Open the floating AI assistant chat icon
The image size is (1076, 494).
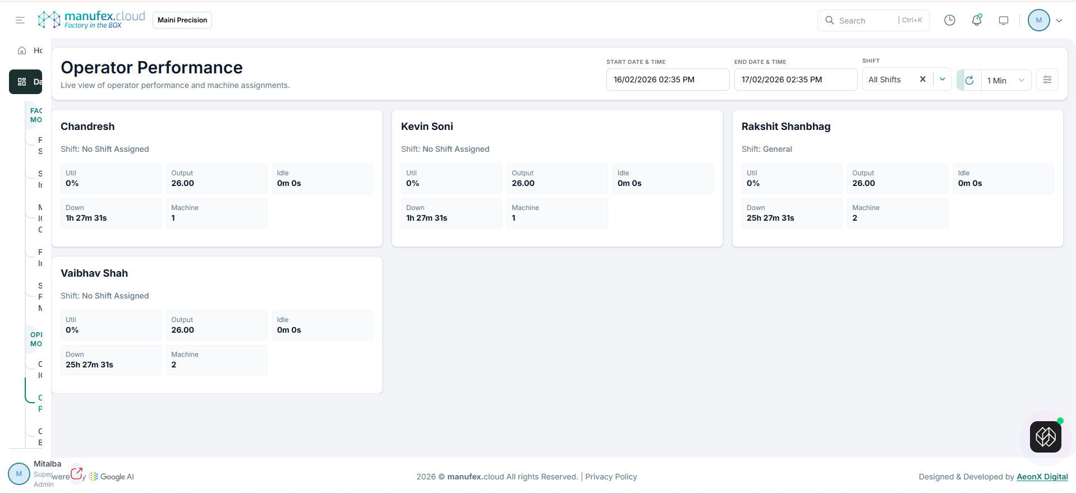click(x=1045, y=437)
